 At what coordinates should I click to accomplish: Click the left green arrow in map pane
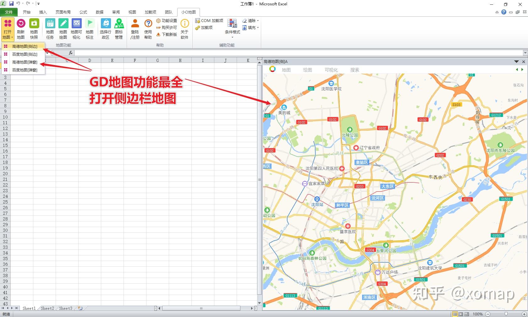517,70
